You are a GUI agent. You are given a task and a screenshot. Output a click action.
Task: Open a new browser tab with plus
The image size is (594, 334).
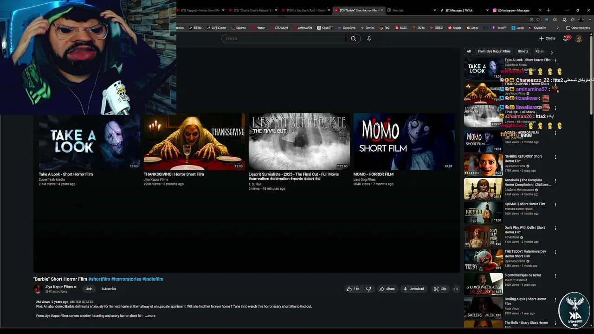pos(549,10)
